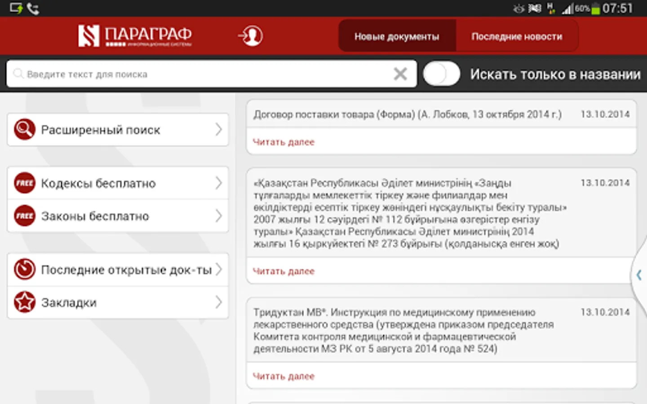Click Читать далее under the Kazakh ministry order
This screenshot has height=404, width=647.
pos(284,271)
